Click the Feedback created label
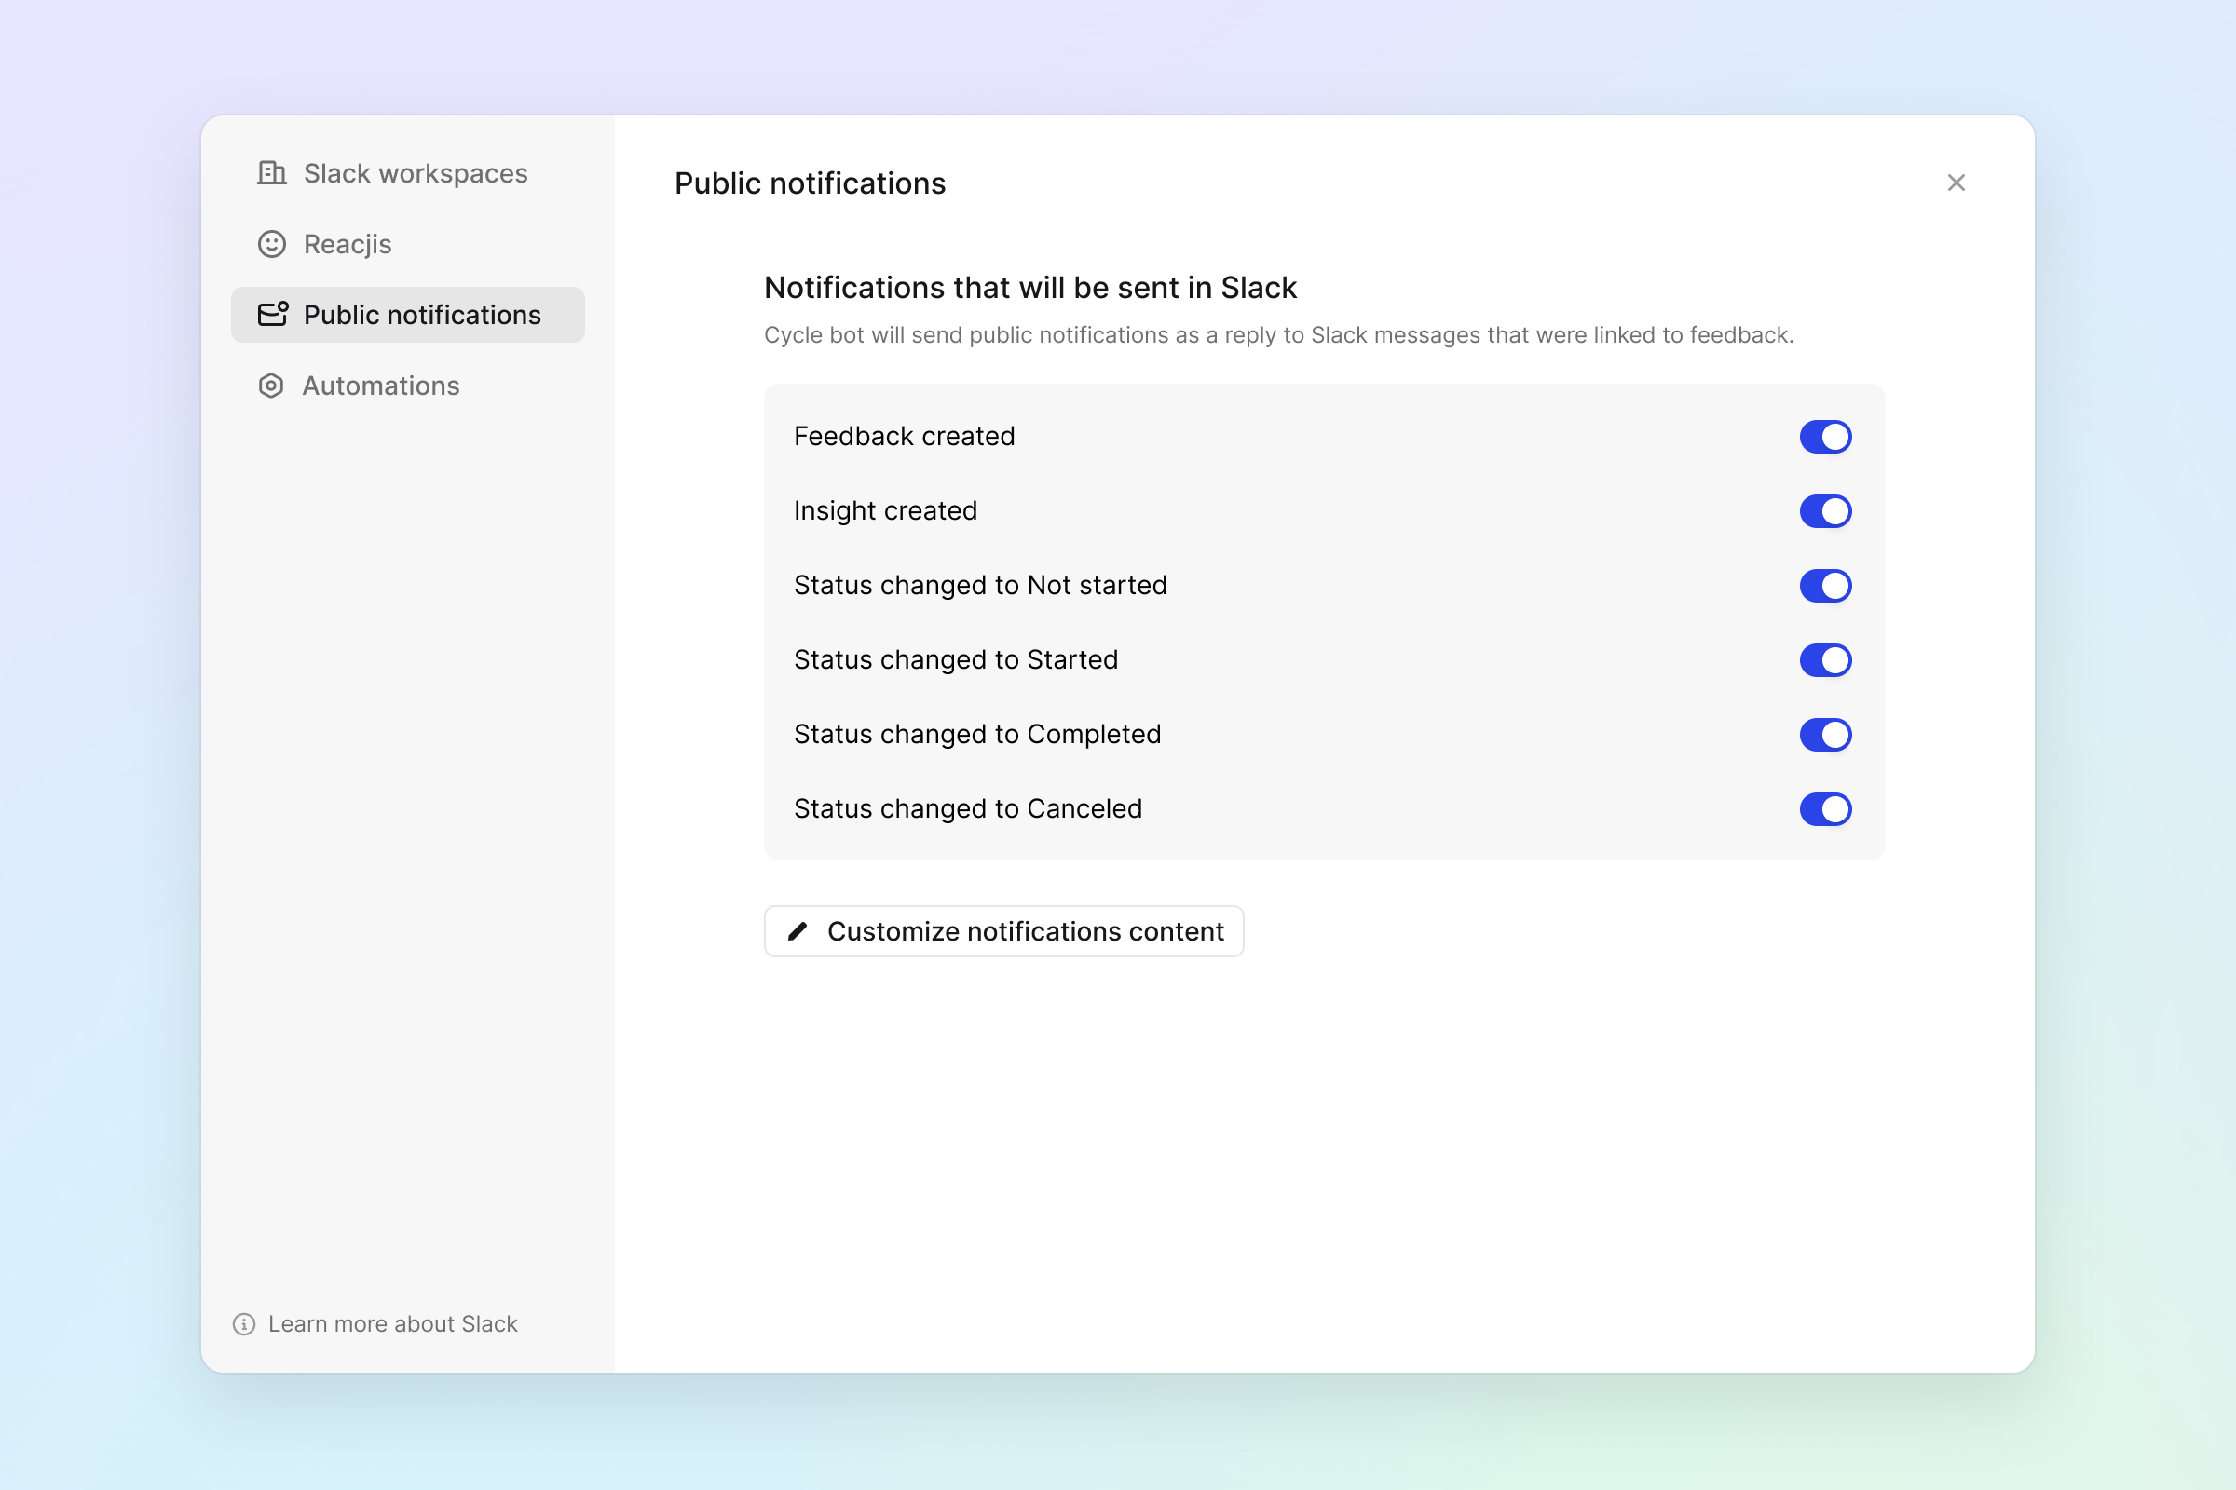 904,436
